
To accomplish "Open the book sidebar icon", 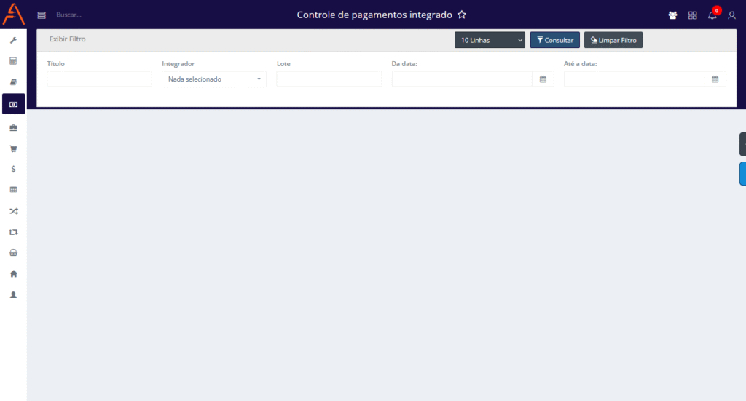I will (x=13, y=82).
